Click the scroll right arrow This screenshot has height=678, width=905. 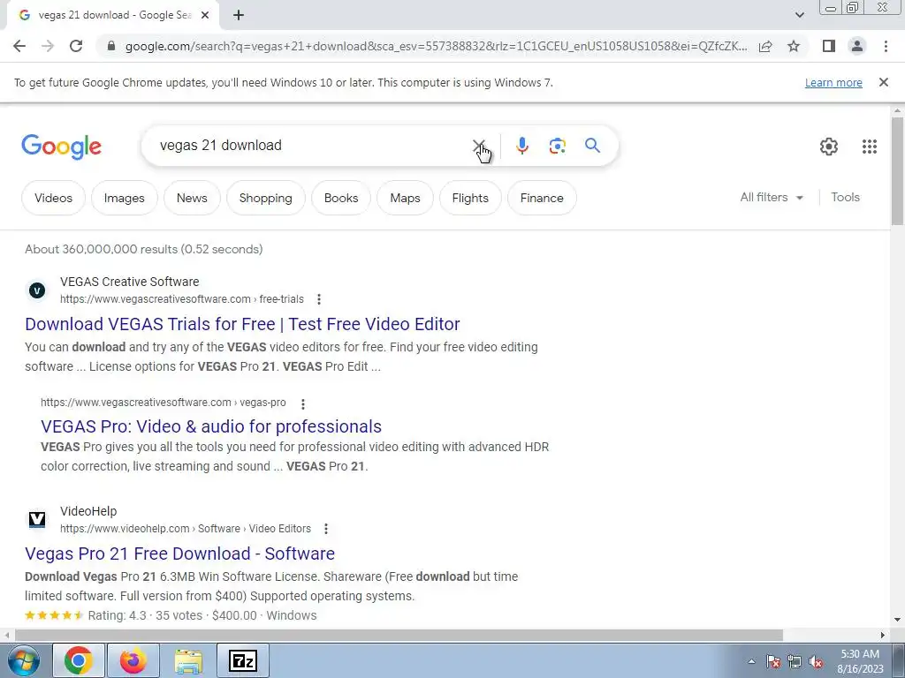[883, 635]
